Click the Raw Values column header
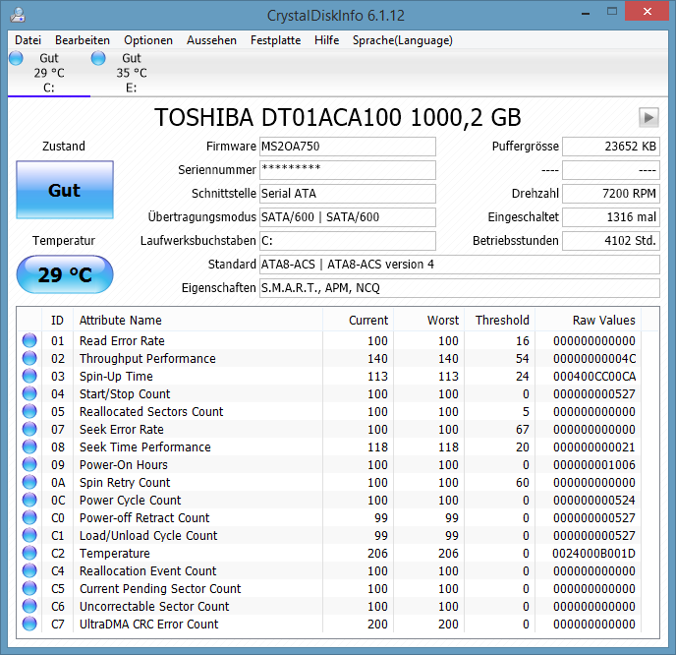Viewport: 676px width, 655px height. tap(588, 321)
